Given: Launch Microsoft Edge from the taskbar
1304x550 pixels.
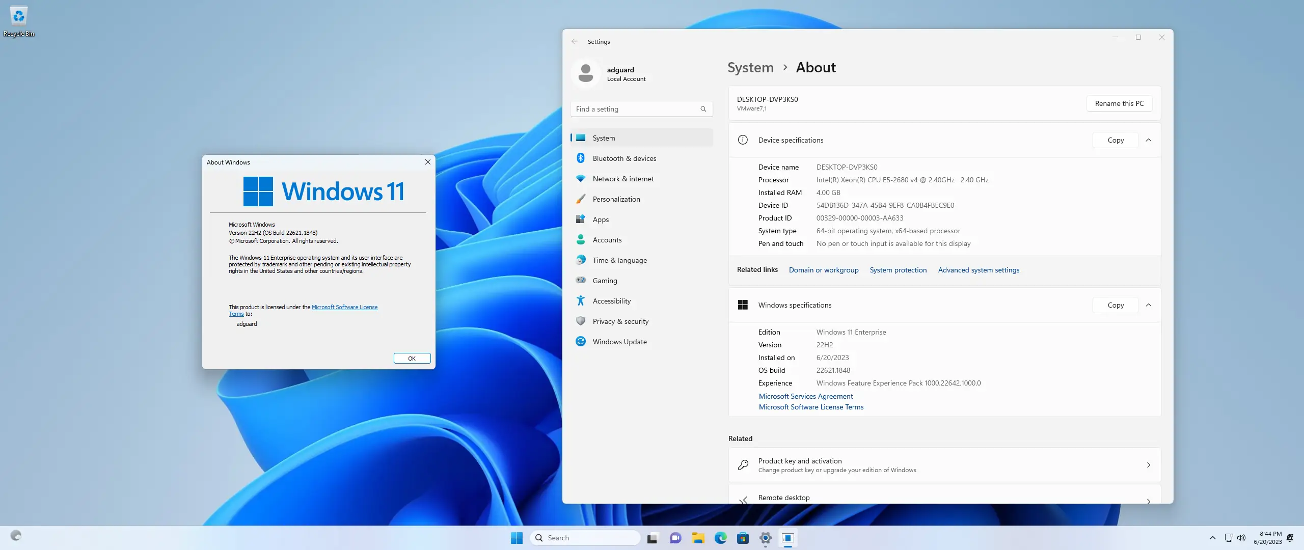Looking at the screenshot, I should pyautogui.click(x=720, y=538).
